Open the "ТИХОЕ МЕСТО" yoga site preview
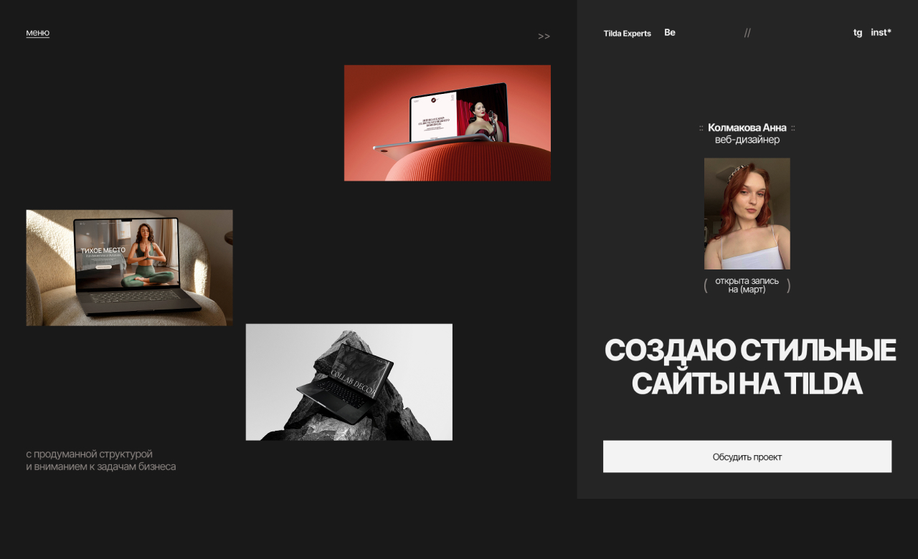 coord(129,267)
